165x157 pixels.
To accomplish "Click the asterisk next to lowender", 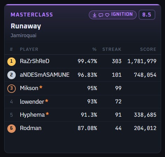I will tap(46, 101).
